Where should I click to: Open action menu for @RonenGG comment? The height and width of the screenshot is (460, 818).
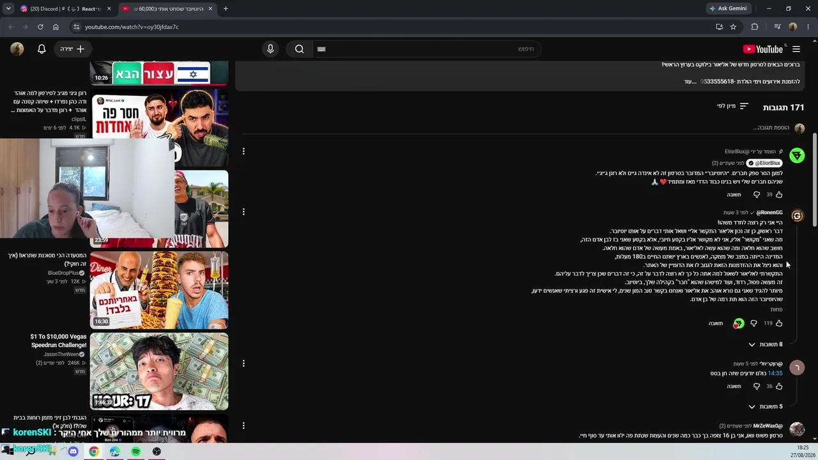(x=243, y=211)
